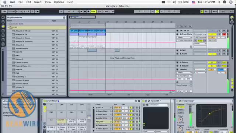Toggle the Punch-In switch
The width and height of the screenshot is (236, 133).
click(x=153, y=11)
